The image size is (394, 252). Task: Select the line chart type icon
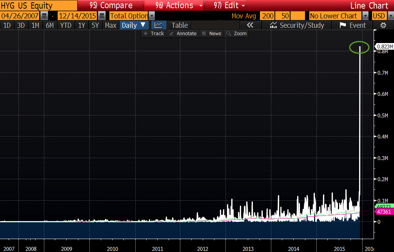158,25
